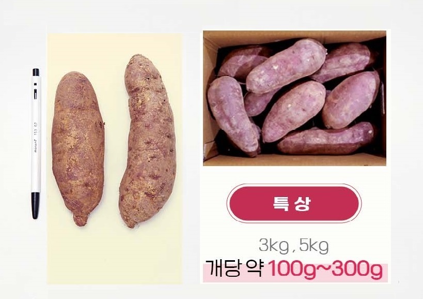Click the center sweet potato in box
Screen dimensions: 423x299
point(294,111)
